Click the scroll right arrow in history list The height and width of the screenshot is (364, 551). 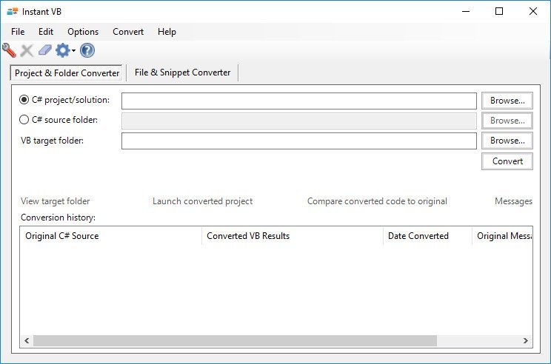pos(526,340)
